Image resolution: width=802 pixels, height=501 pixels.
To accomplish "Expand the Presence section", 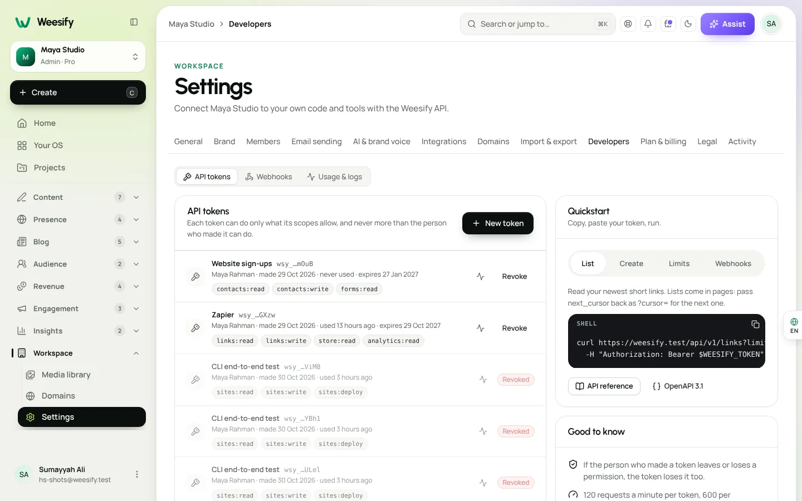I will pos(78,219).
